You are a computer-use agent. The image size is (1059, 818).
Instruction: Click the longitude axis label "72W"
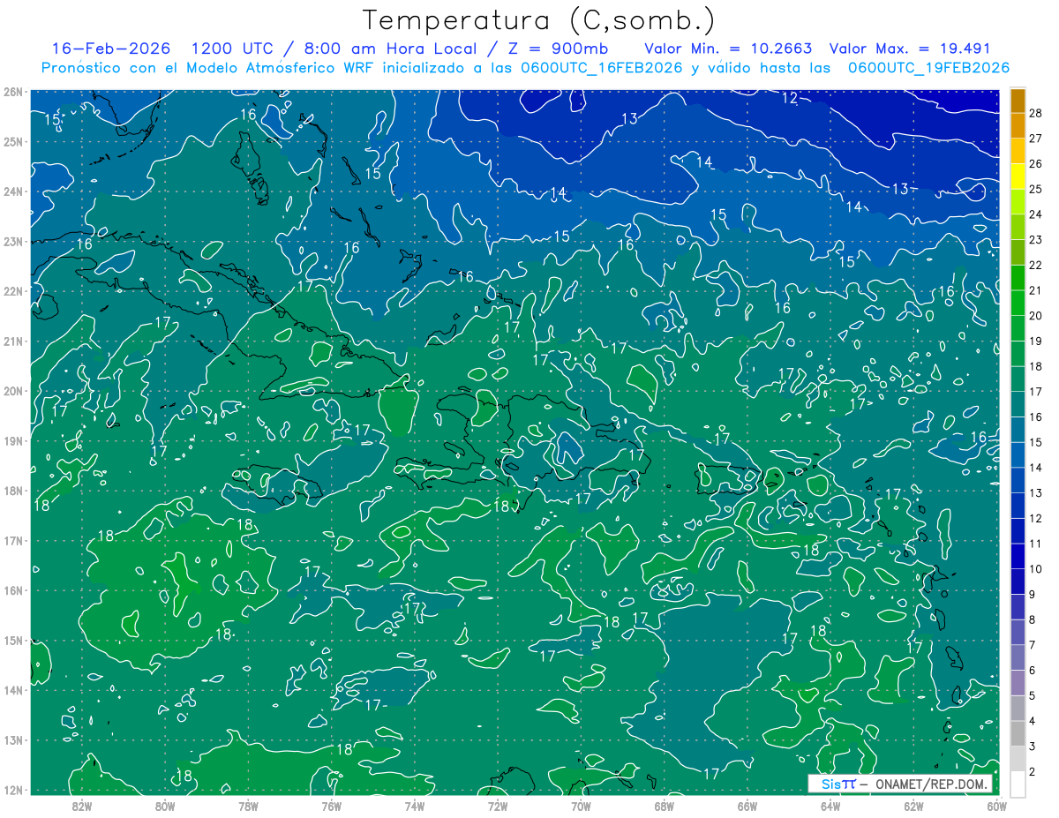click(x=498, y=806)
